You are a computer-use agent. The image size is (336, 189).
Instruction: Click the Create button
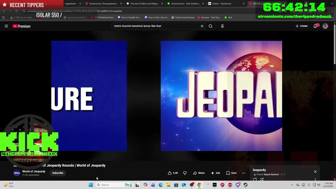click(301, 26)
